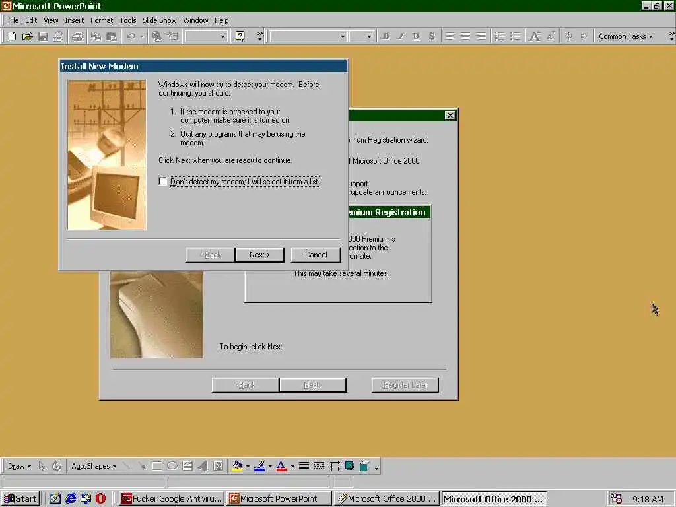Click the Undo arrow icon
The image size is (676, 507).
(131, 36)
